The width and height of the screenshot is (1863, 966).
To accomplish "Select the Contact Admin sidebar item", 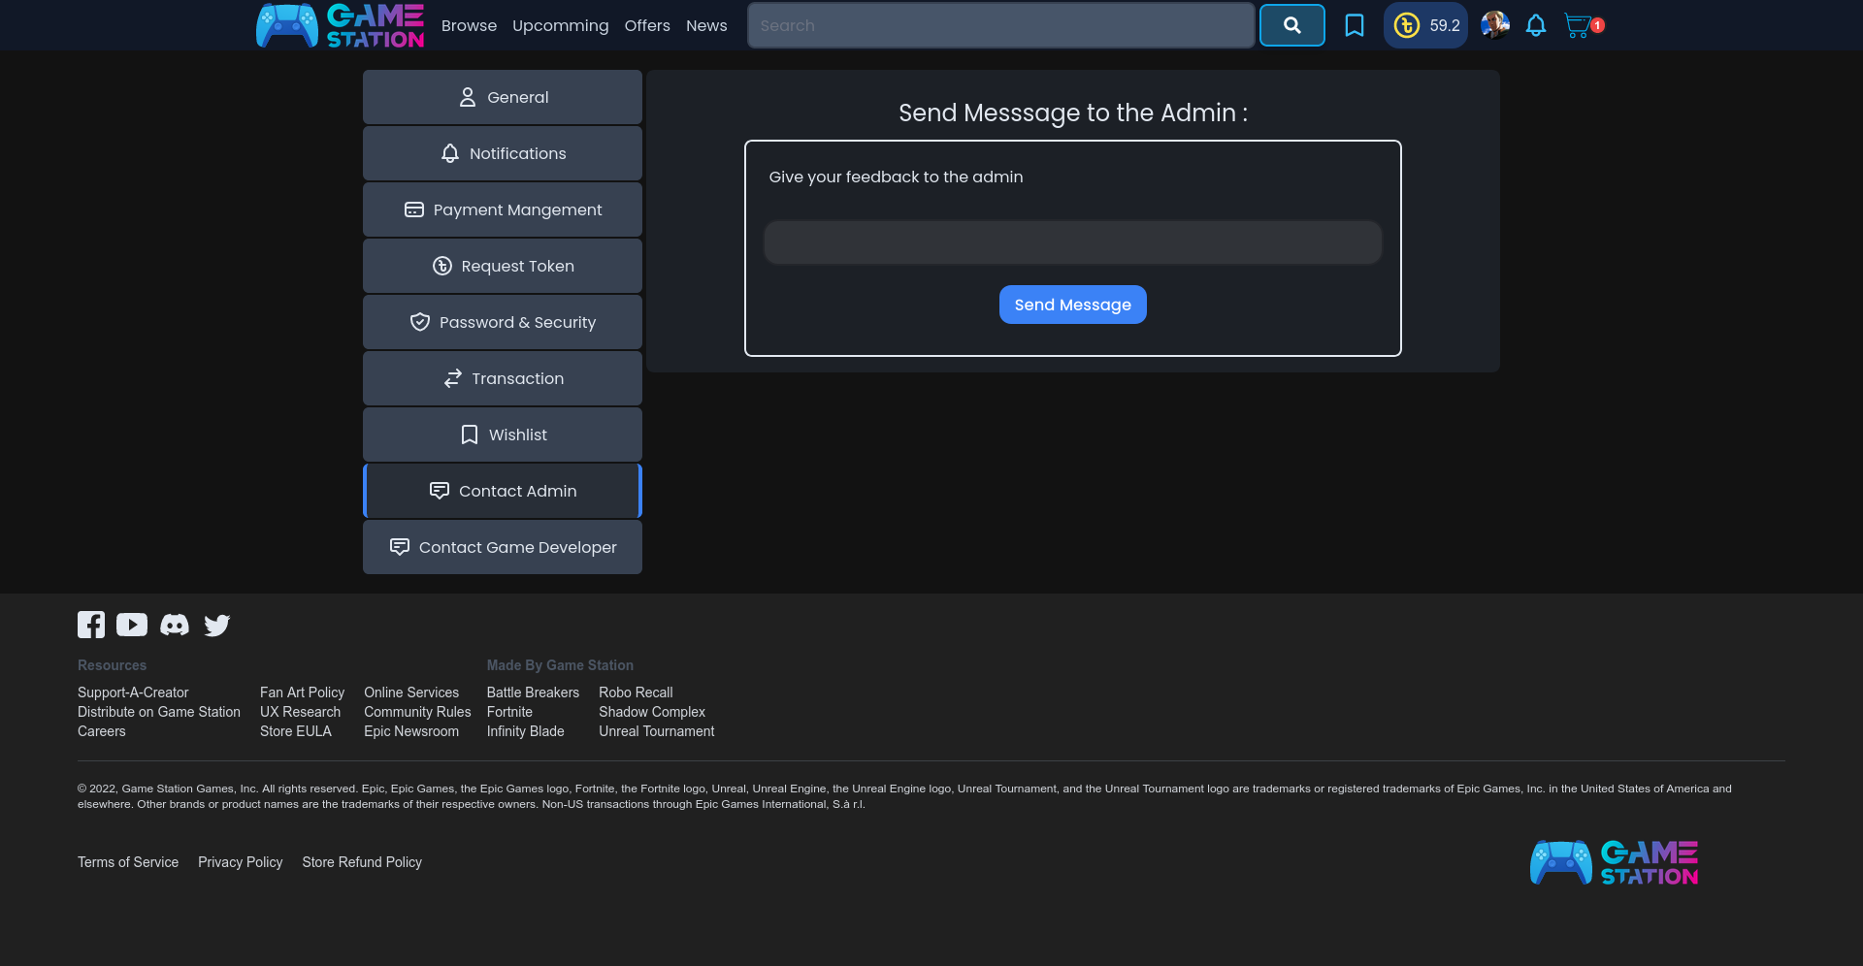I will 503,491.
